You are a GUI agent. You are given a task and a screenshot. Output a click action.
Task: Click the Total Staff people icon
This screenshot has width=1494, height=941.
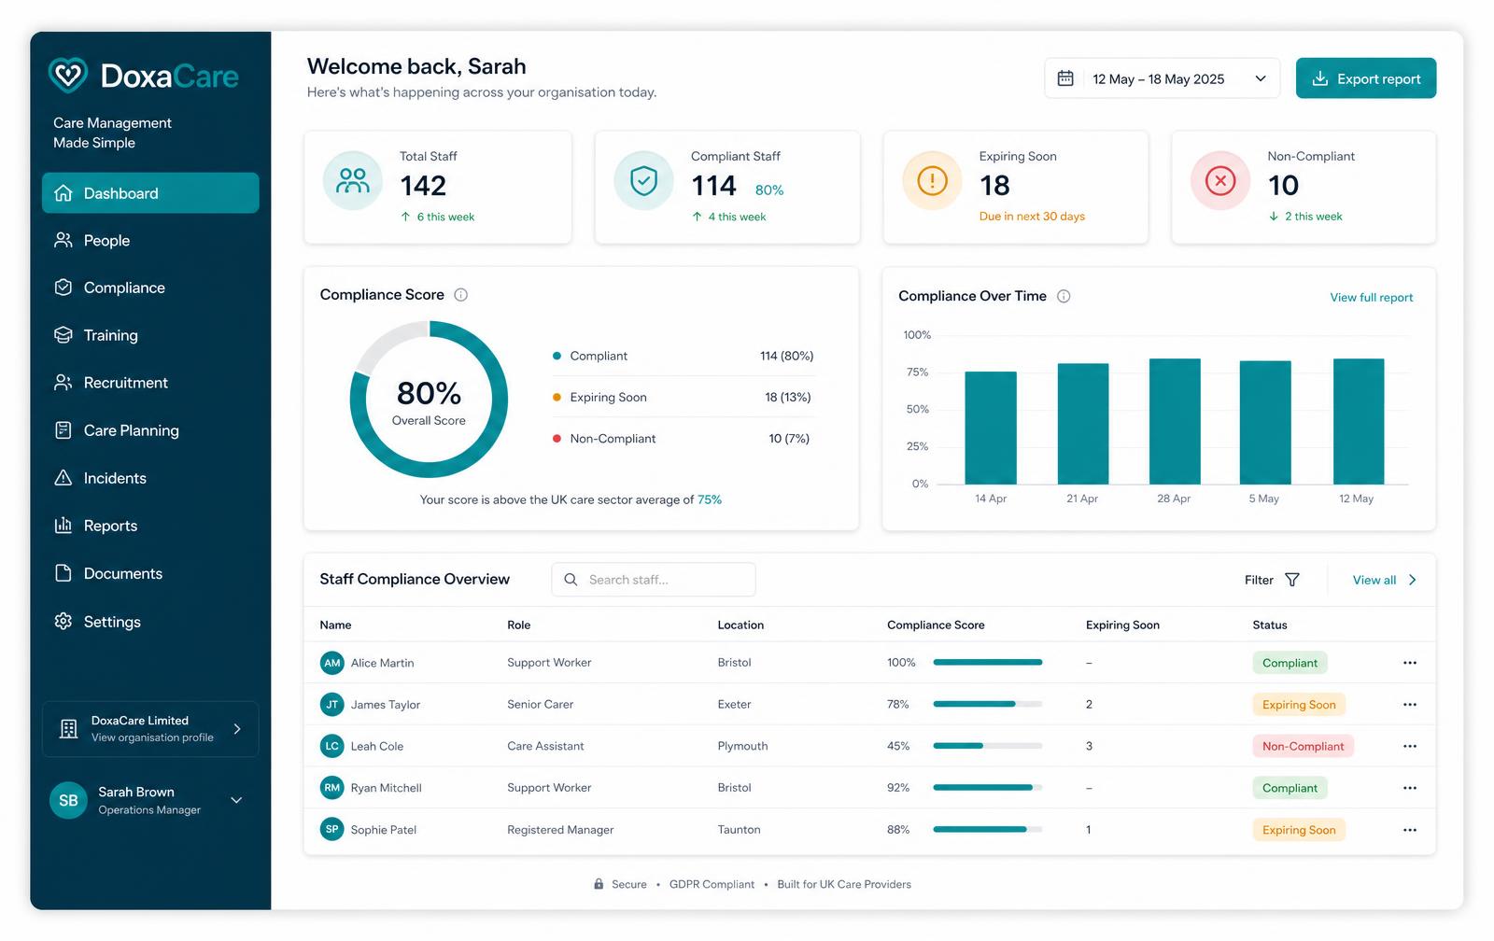[353, 180]
